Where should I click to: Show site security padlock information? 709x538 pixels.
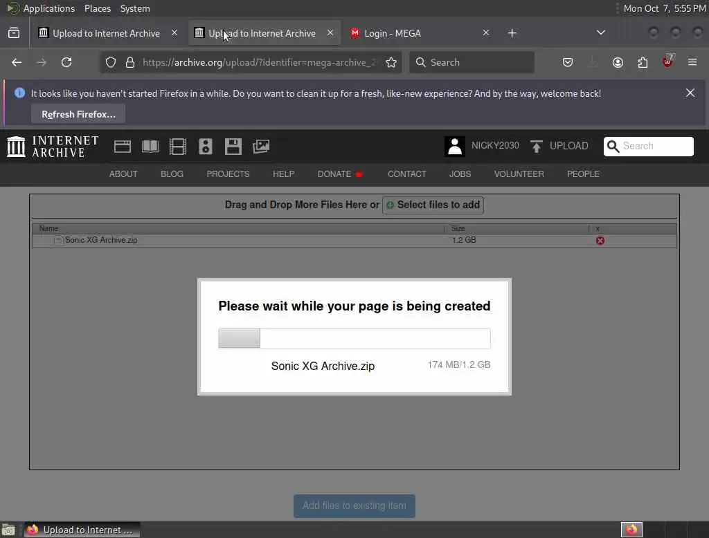click(x=130, y=62)
